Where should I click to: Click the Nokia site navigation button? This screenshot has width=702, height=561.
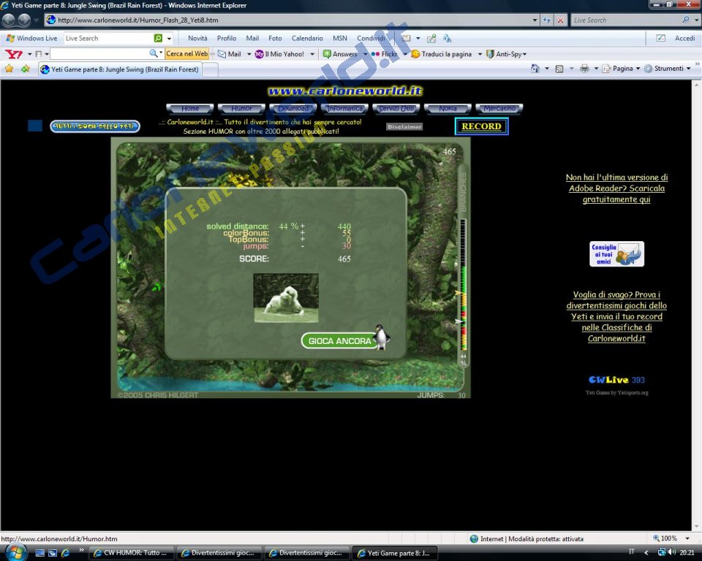tap(448, 109)
